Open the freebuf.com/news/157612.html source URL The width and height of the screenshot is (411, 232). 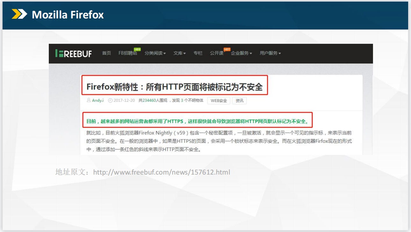(x=162, y=172)
